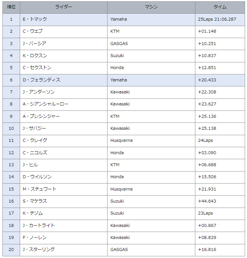This screenshot has width=247, height=258.
Task: Click rider A・シアンシャルーロー
Action: [45, 104]
